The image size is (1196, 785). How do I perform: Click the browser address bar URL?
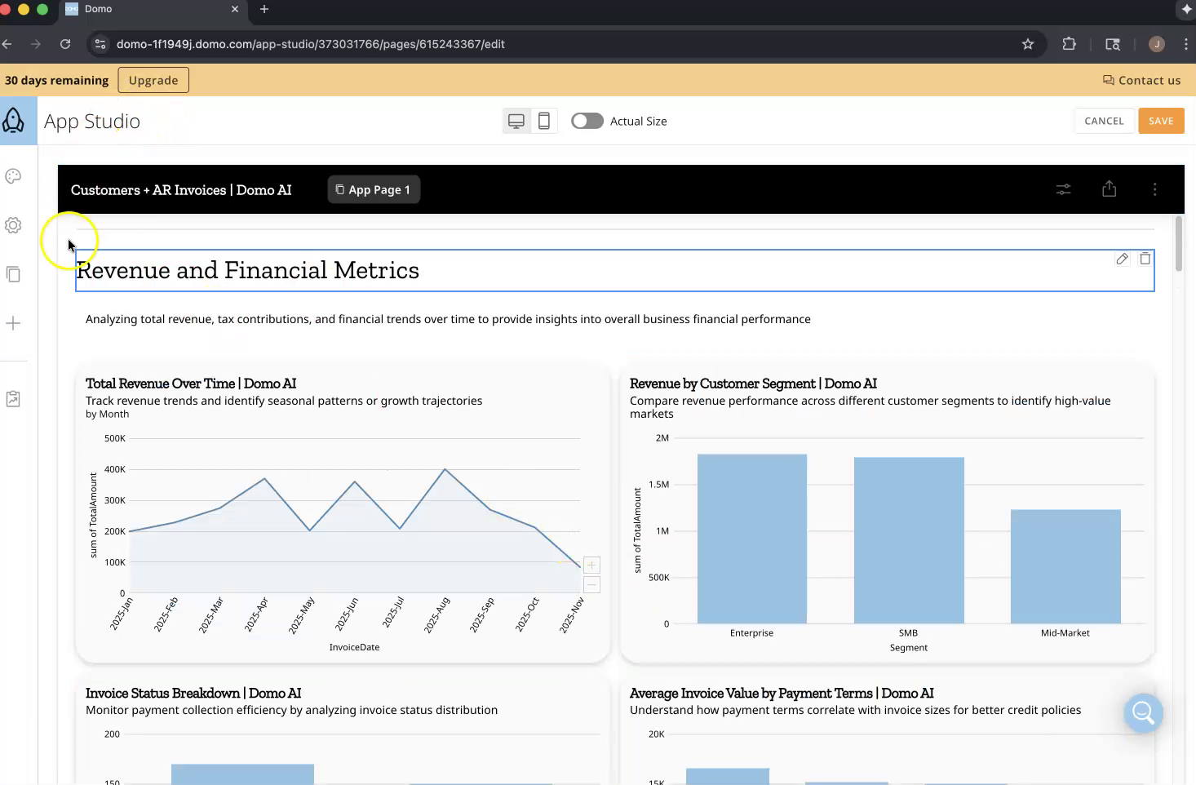(x=311, y=44)
